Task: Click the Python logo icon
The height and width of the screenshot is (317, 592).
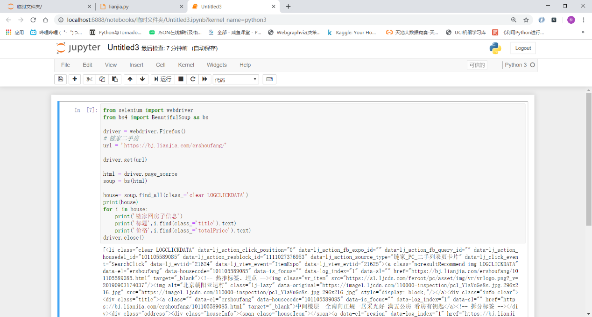Action: 495,48
